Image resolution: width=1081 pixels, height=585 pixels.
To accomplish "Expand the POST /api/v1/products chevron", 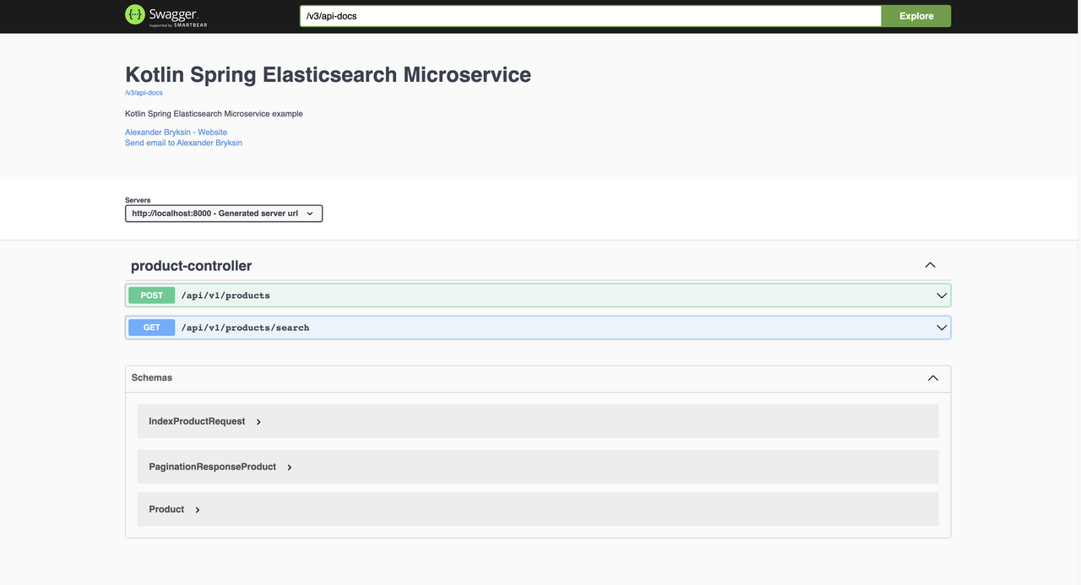I will [x=942, y=295].
